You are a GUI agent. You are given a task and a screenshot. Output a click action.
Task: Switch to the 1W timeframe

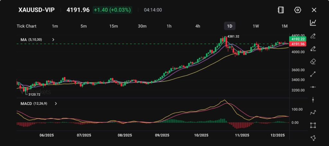tap(256, 26)
